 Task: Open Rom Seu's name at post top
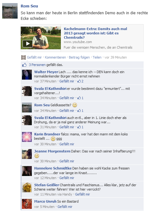pyautogui.click(x=29, y=6)
